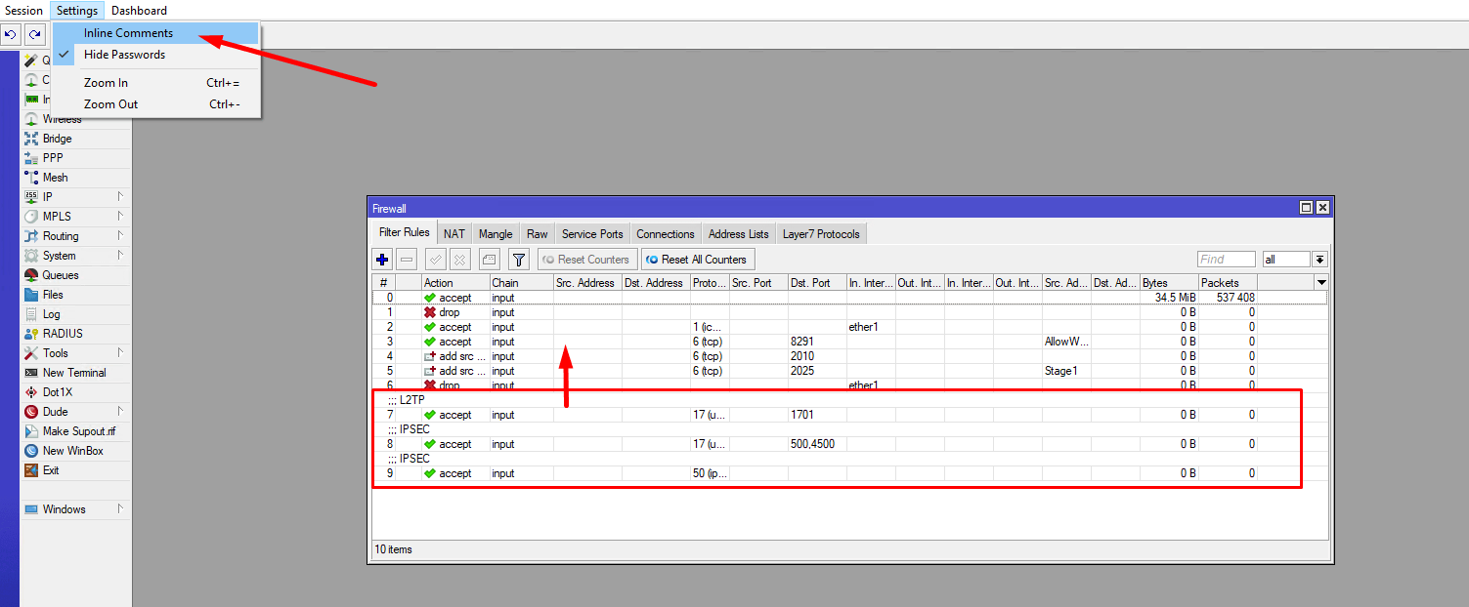Select rule 7 accept checkmark icon
The width and height of the screenshot is (1469, 607).
pyautogui.click(x=430, y=415)
